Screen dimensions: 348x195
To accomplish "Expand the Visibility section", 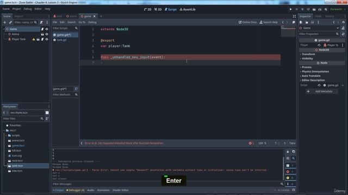I will pos(307,58).
